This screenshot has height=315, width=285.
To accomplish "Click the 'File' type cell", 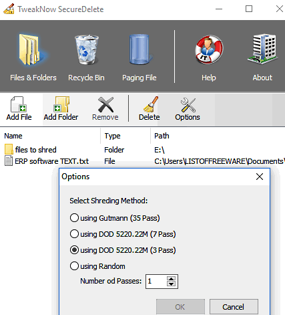I will pos(109,161).
